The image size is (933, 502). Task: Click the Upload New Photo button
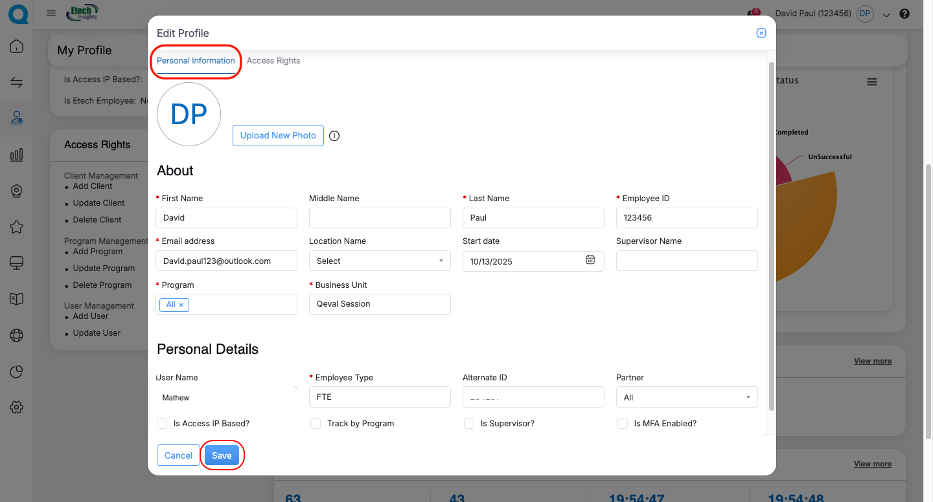pyautogui.click(x=278, y=136)
